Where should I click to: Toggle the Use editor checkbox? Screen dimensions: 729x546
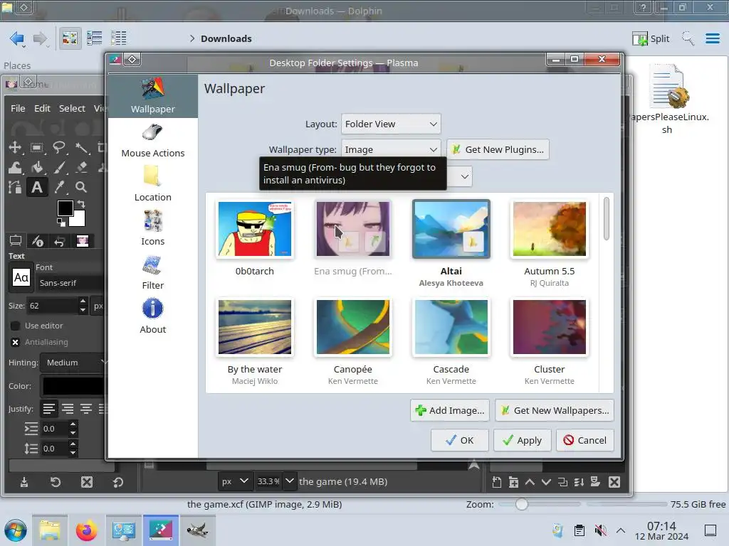click(x=16, y=326)
